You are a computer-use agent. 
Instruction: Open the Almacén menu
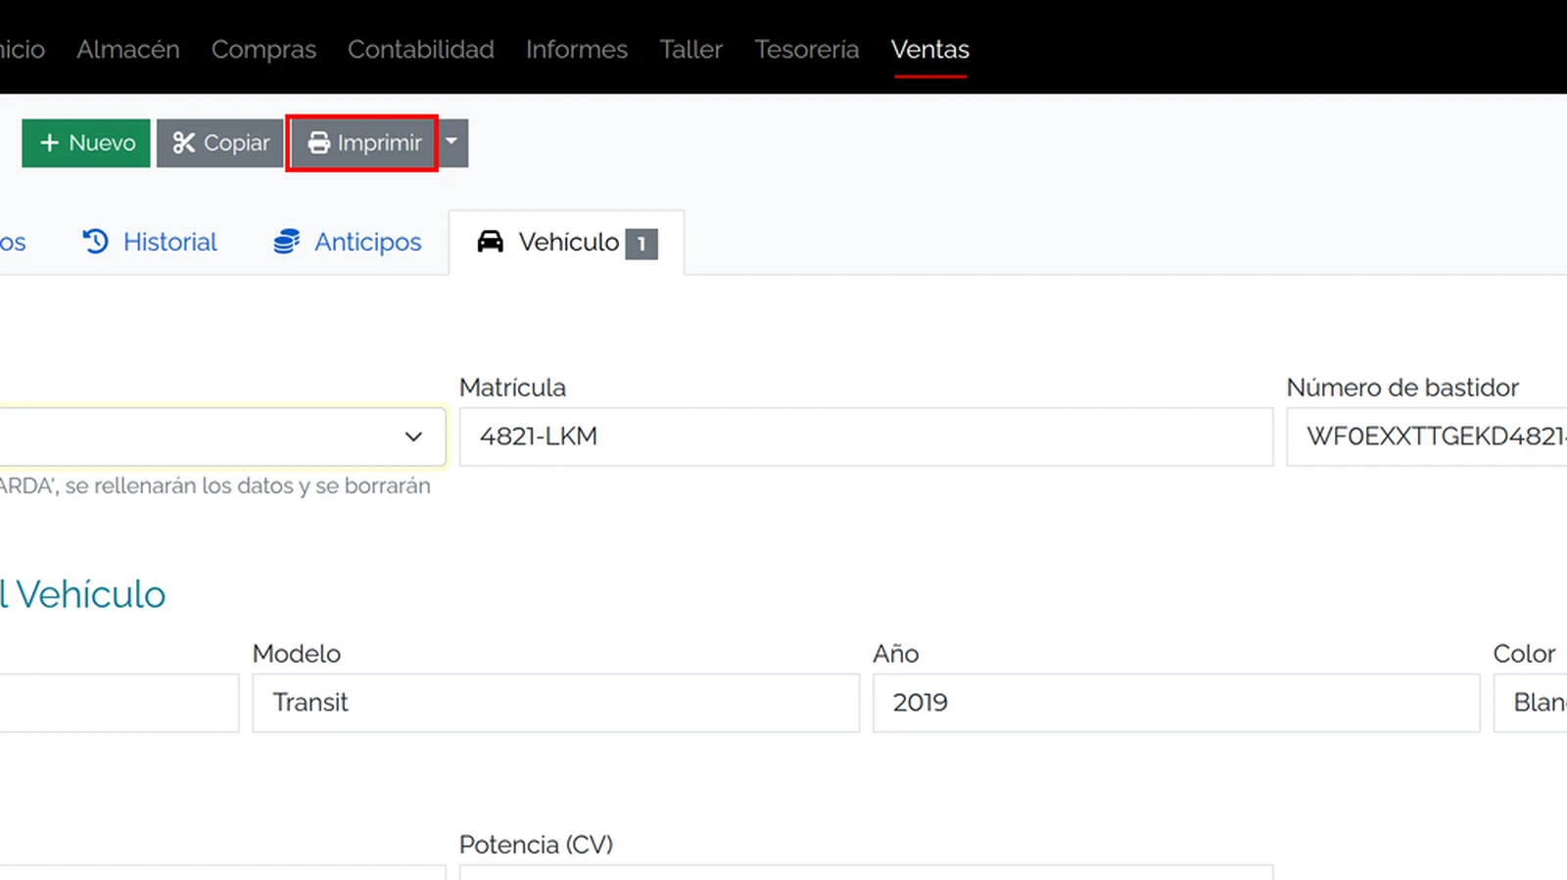click(128, 49)
